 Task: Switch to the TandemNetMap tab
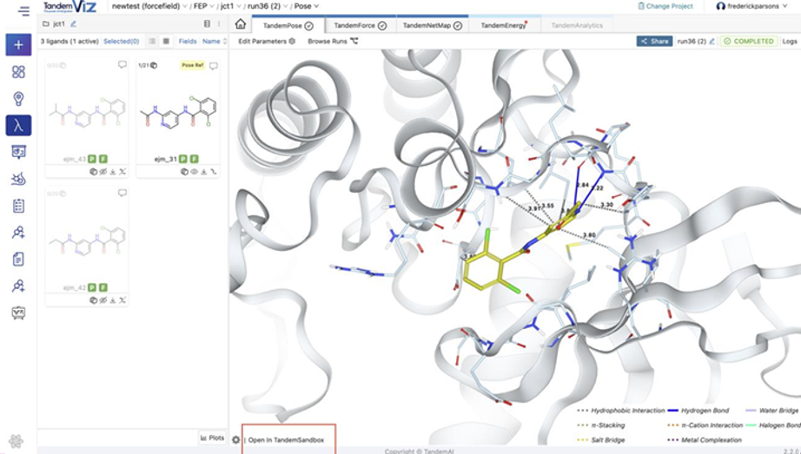(x=432, y=25)
